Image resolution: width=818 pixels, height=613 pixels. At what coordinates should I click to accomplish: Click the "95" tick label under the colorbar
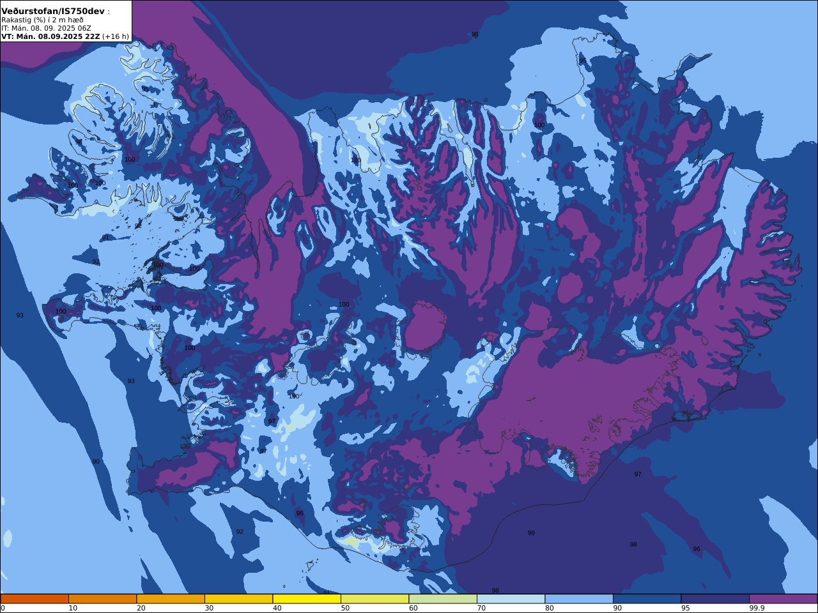tap(686, 608)
